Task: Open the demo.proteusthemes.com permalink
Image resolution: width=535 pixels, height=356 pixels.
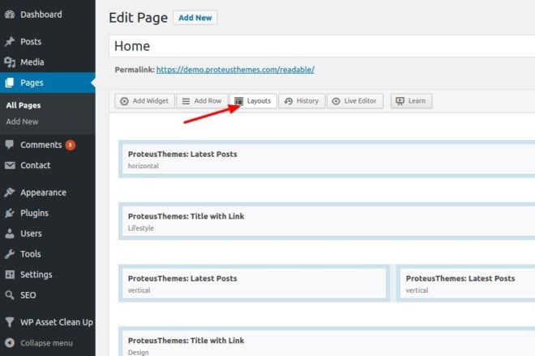Action: click(235, 70)
